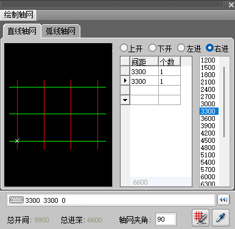Select highlighted 3300 in spacing list

point(209,111)
